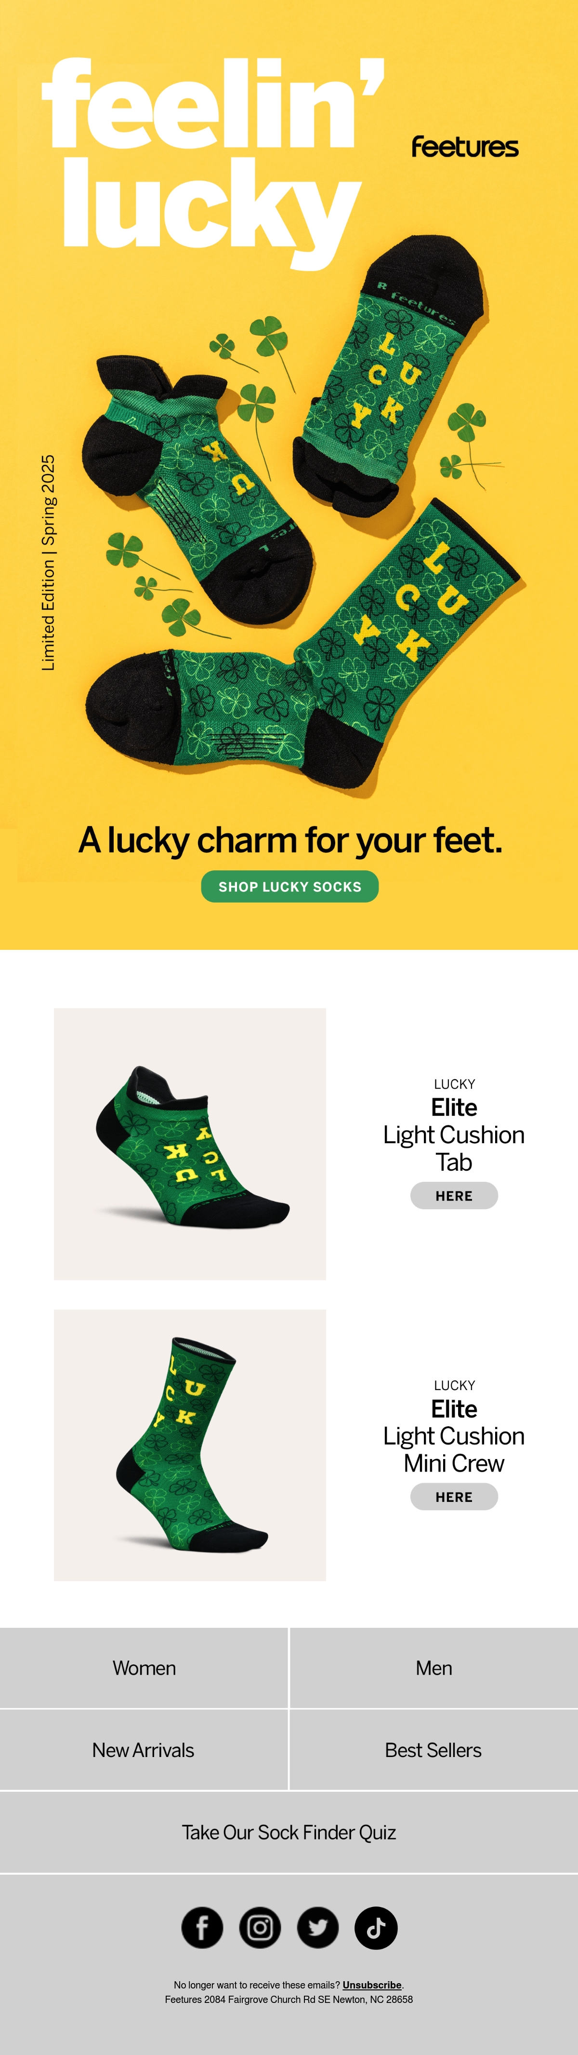
Task: Open Take Our Sock Finder Quiz
Action: (x=289, y=1832)
